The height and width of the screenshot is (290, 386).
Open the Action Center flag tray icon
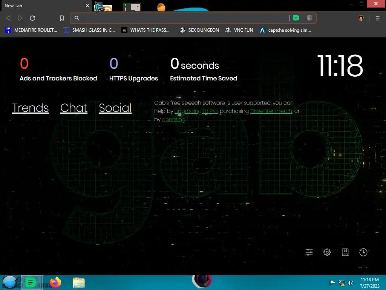click(332, 282)
